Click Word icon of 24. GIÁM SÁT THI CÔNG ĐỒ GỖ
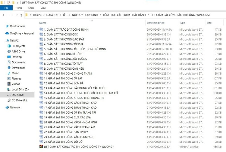This screenshot has height=152, width=226. 41,142
